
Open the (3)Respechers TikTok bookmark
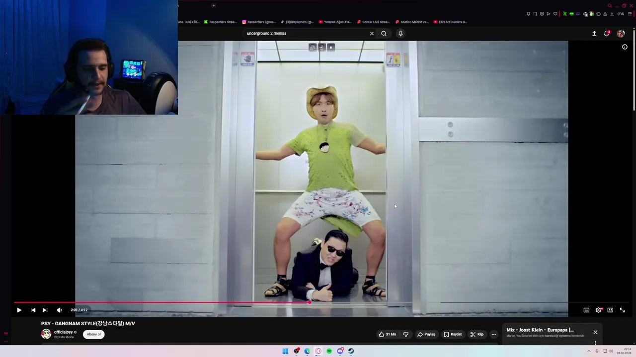click(297, 22)
